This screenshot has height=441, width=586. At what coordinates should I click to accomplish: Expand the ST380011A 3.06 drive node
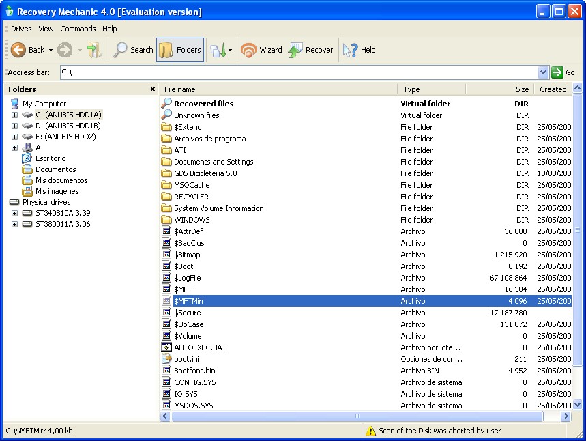point(14,224)
